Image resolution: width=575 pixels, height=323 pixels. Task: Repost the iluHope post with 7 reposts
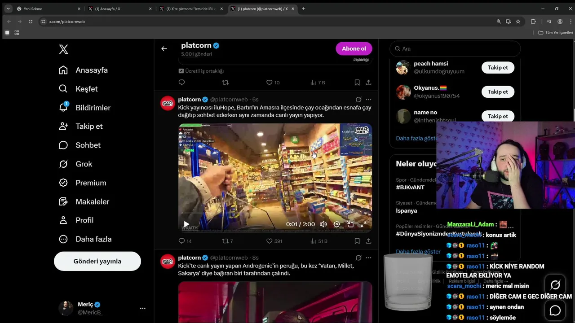[228, 241]
